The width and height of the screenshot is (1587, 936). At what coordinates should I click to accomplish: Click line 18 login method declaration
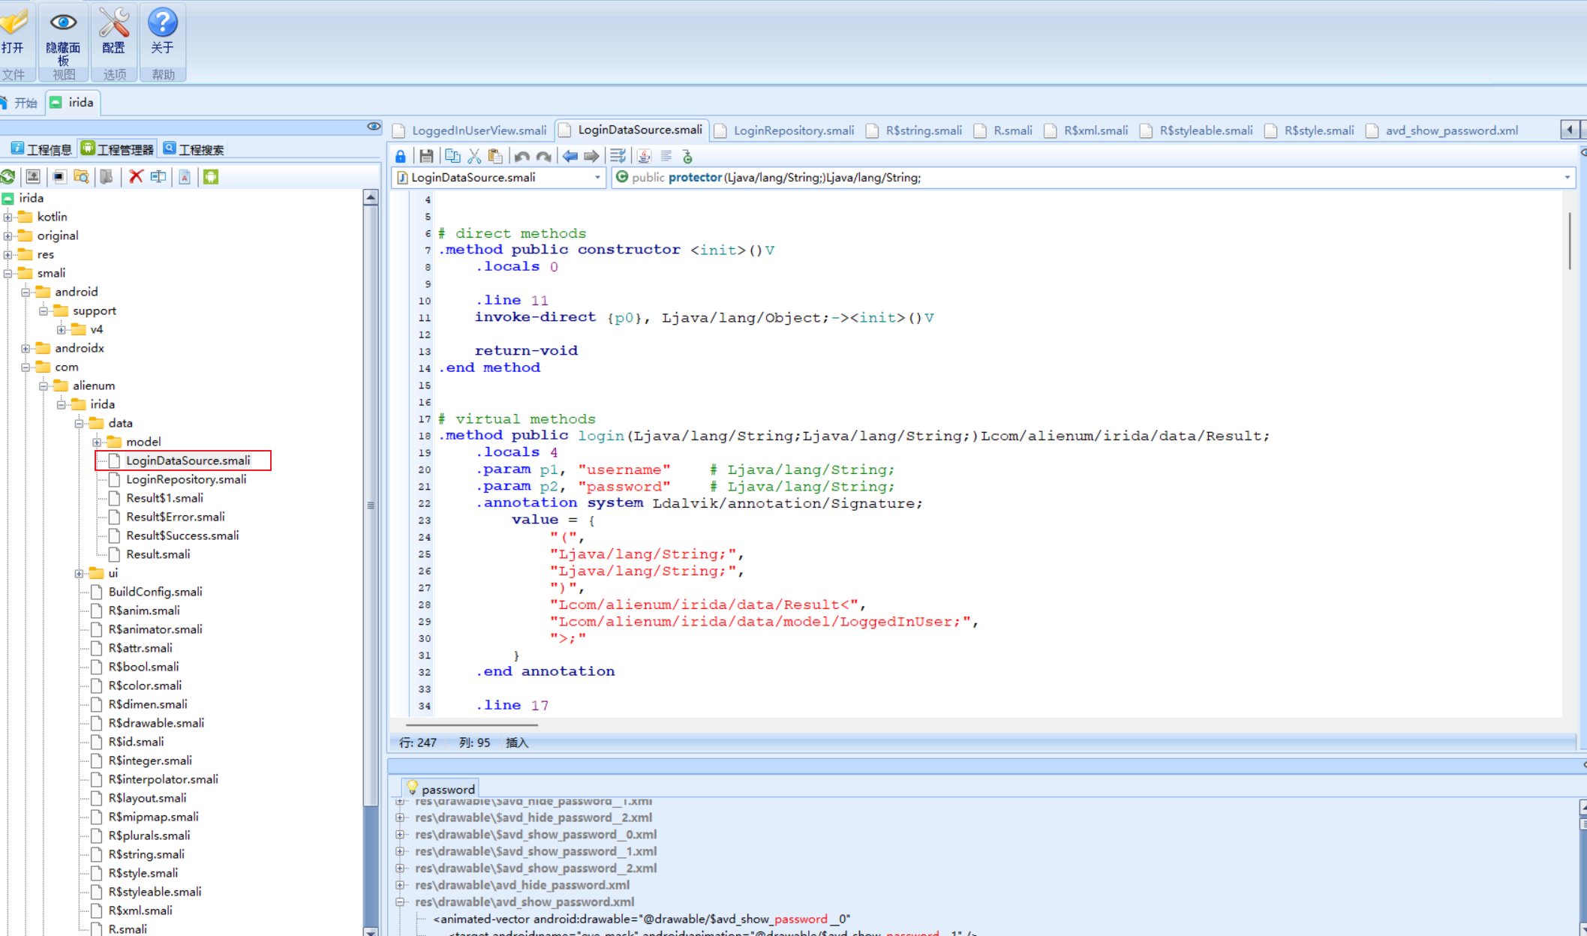pos(854,436)
